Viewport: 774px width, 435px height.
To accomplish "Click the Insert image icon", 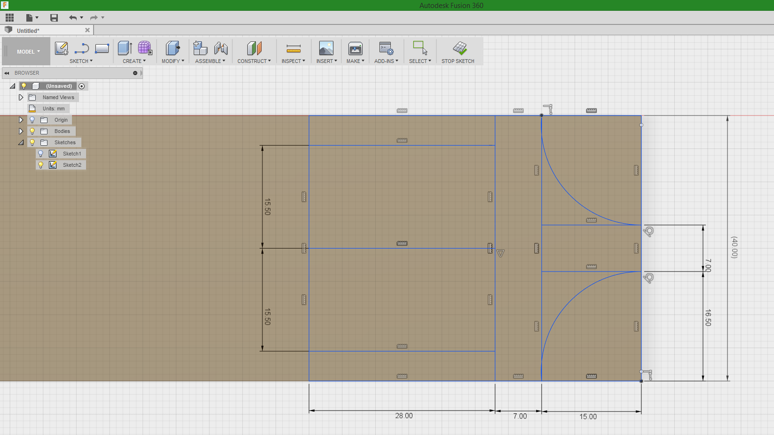I will point(326,48).
